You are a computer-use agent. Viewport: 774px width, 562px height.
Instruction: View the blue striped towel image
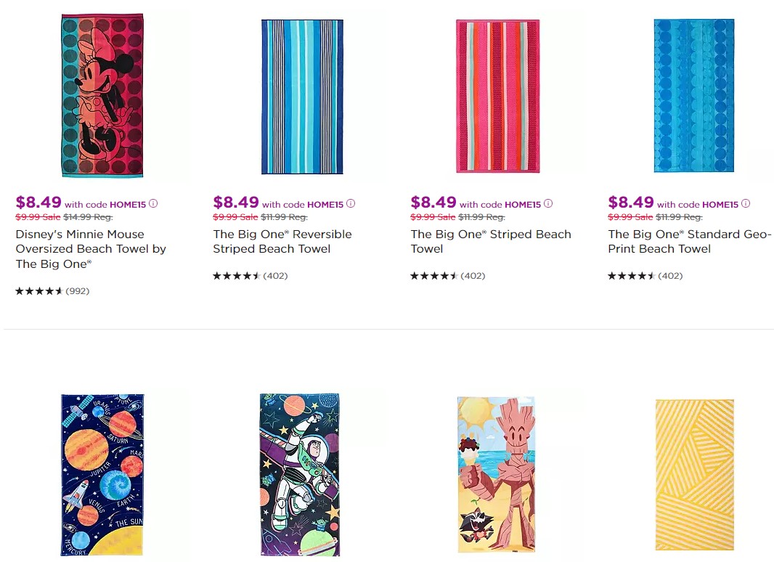(302, 97)
